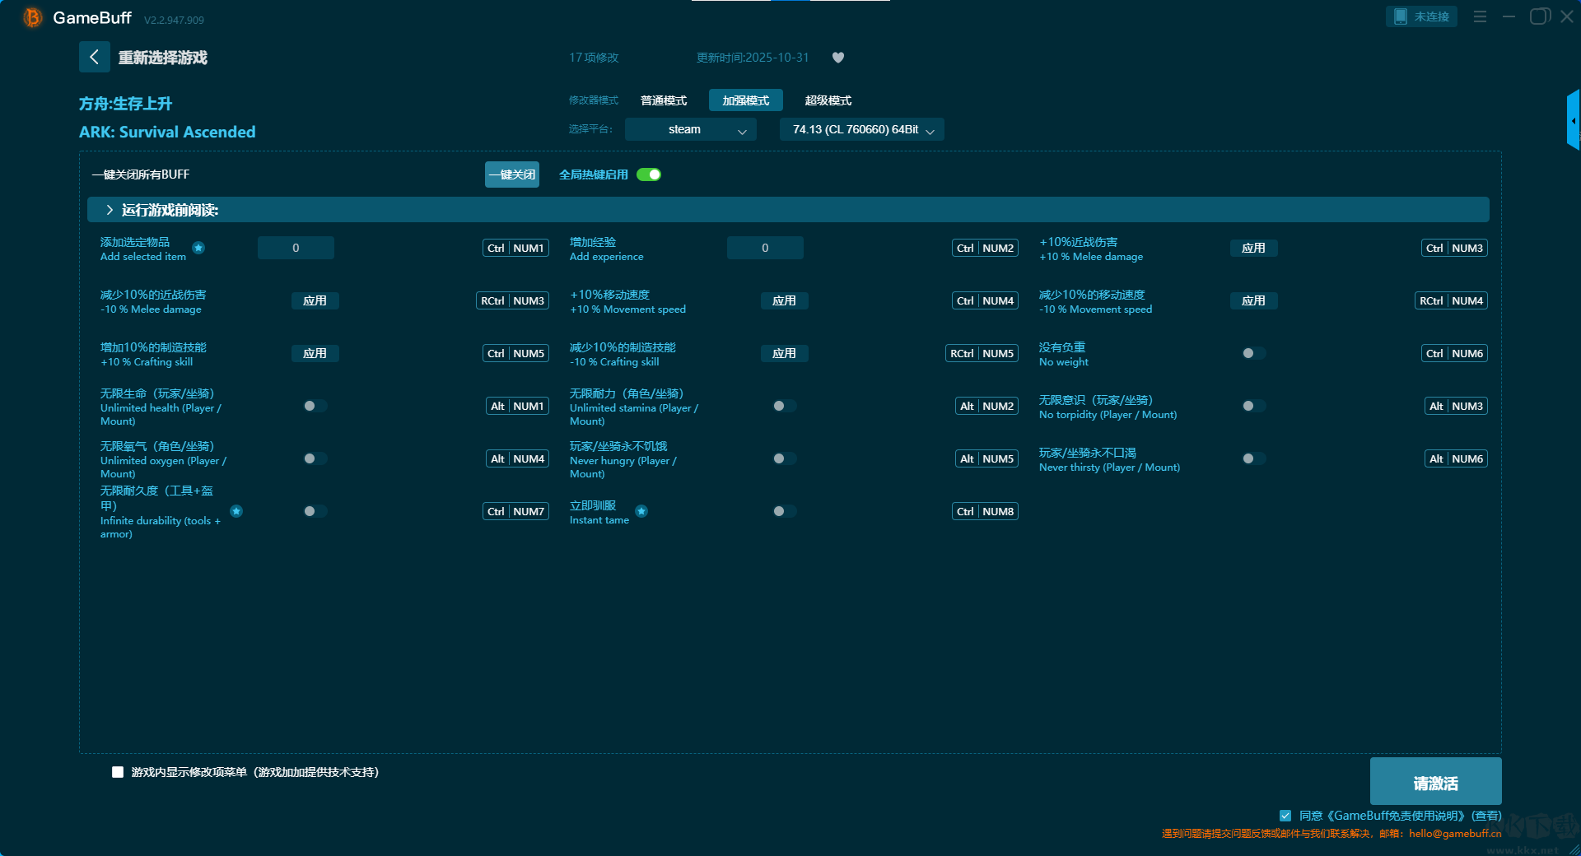Switch on Never thirsty (Player / Mount)

pyautogui.click(x=1254, y=458)
